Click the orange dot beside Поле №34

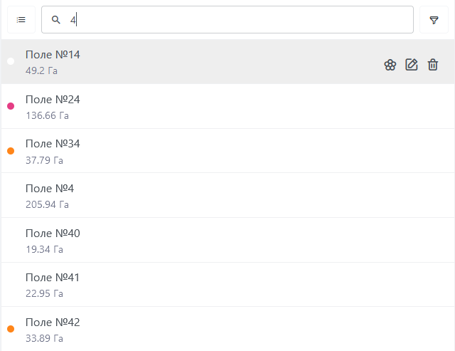click(x=11, y=151)
